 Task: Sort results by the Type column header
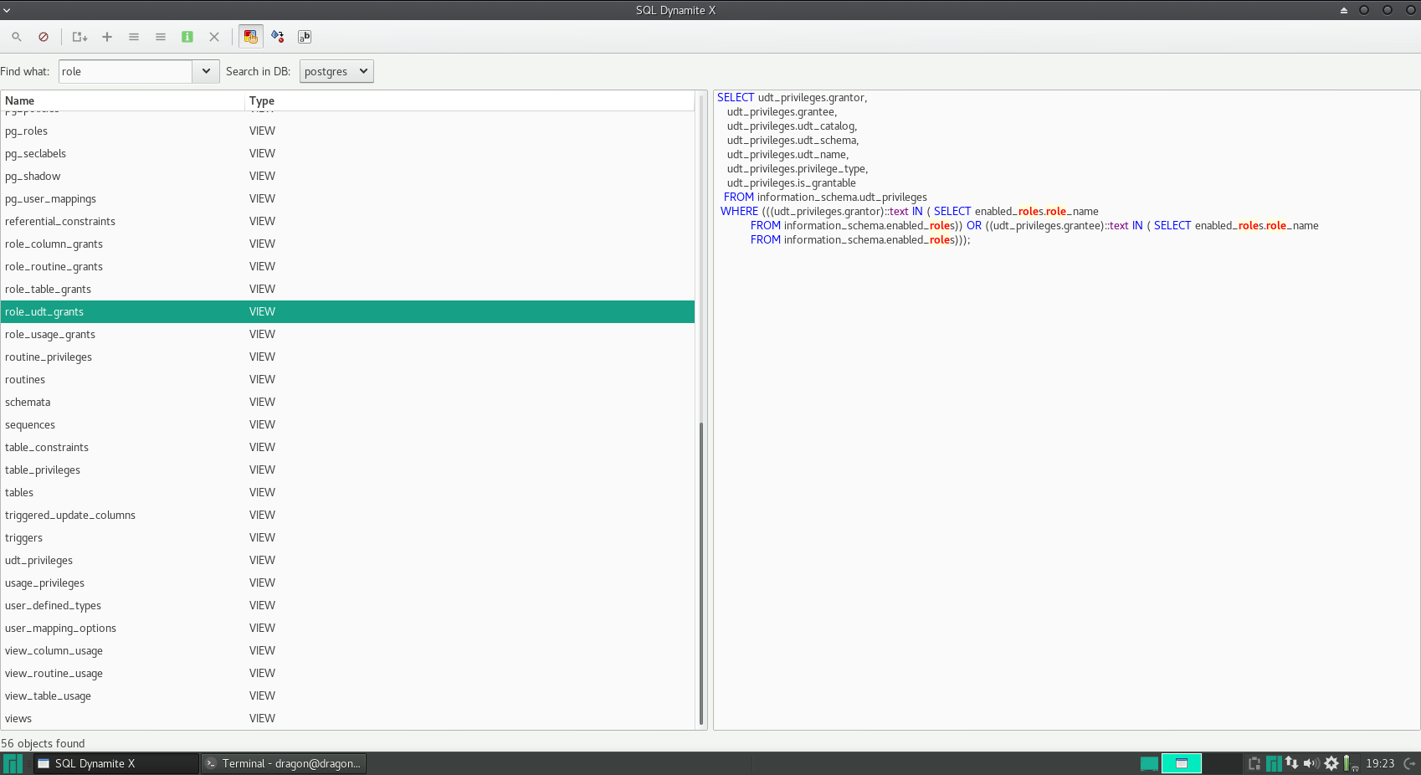(x=469, y=101)
